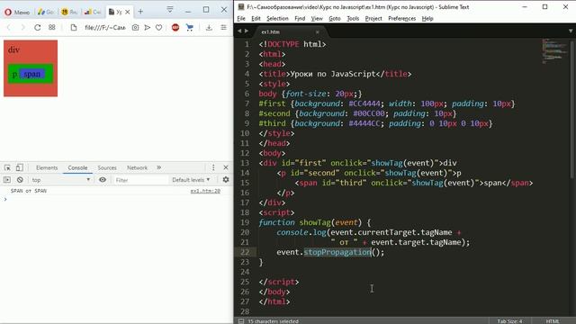Open Opera downloads icon
Image resolution: width=576 pixels, height=324 pixels.
[x=209, y=28]
